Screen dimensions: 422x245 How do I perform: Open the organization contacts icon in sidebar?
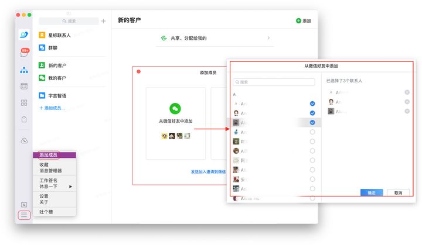point(24,70)
